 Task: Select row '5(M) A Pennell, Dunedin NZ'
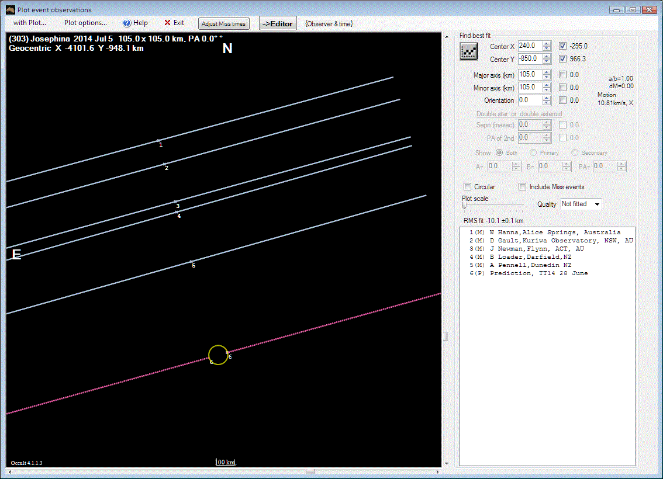[x=520, y=265]
